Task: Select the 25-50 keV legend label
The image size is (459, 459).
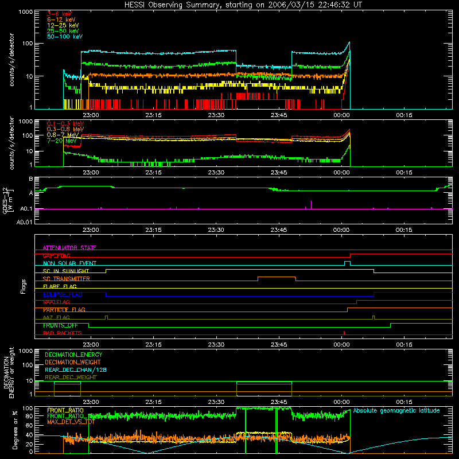Action: [x=63, y=31]
